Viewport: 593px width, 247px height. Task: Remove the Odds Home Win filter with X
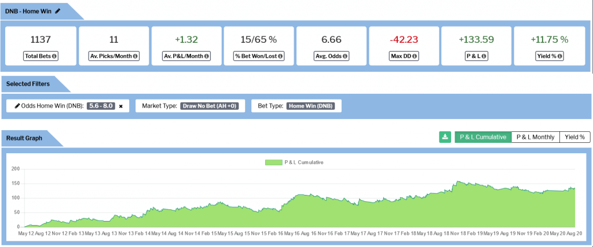pyautogui.click(x=120, y=106)
